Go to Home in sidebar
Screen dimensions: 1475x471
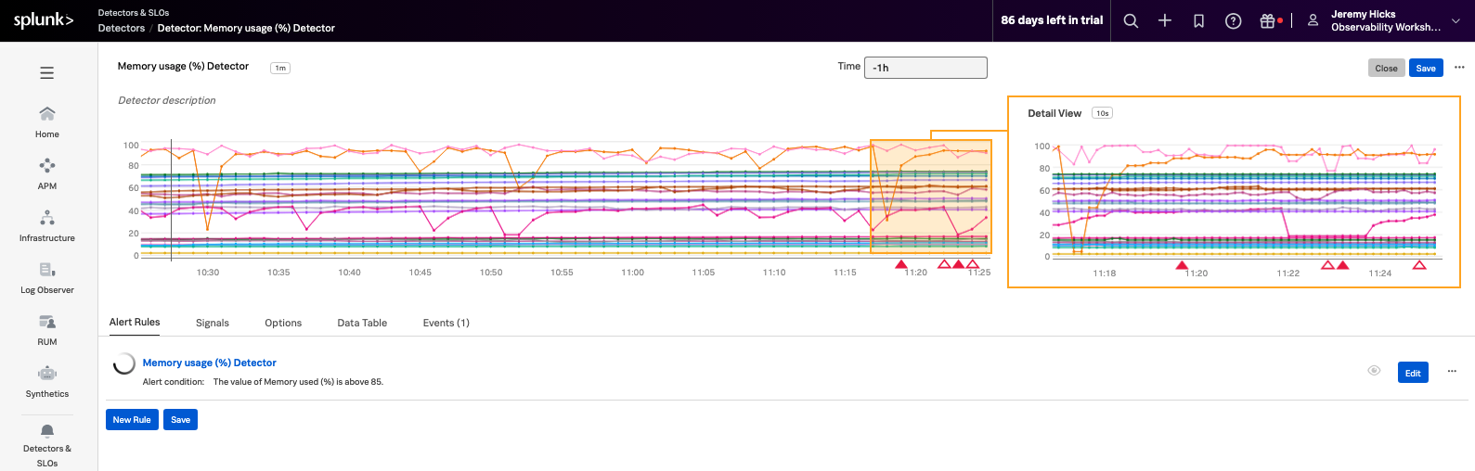point(46,121)
